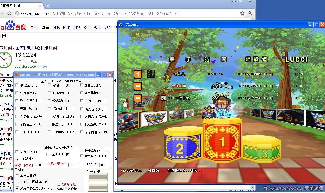The width and height of the screenshot is (325, 193).
Task: Click the green analog clock image
Action: (5, 60)
